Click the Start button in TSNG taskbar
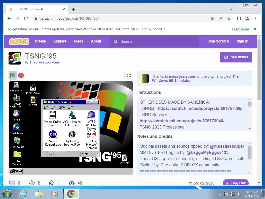 16,171
